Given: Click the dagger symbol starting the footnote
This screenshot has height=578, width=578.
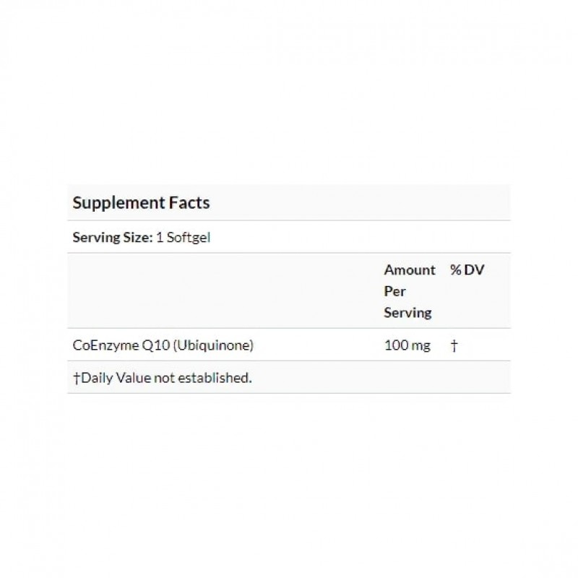Looking at the screenshot, I should pos(76,378).
